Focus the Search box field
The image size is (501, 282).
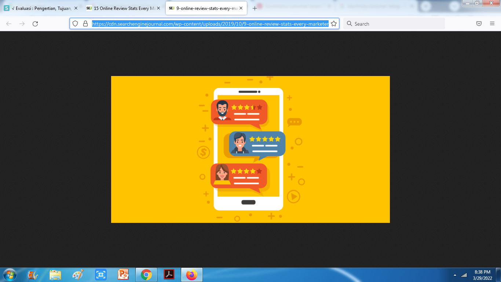pyautogui.click(x=394, y=24)
